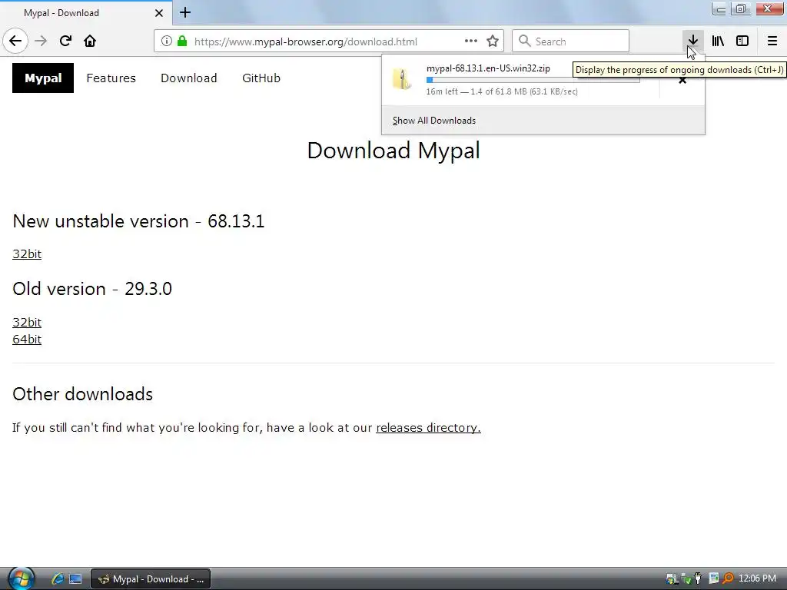Go back to the previous page
This screenshot has height=590, width=787.
(x=15, y=41)
